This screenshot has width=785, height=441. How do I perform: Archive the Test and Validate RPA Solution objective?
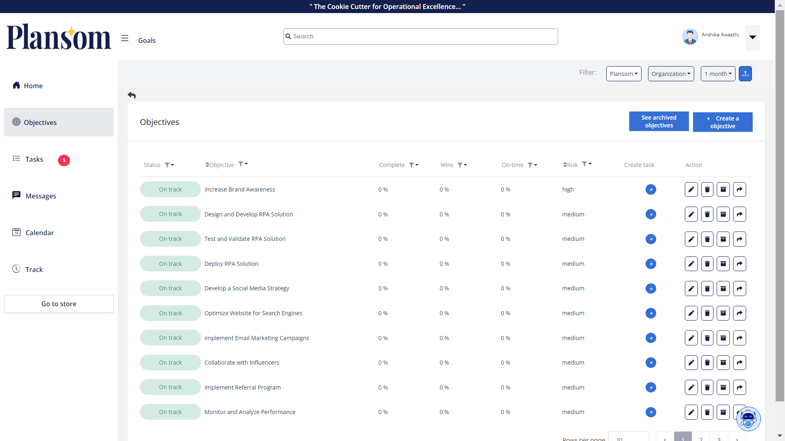[723, 239]
